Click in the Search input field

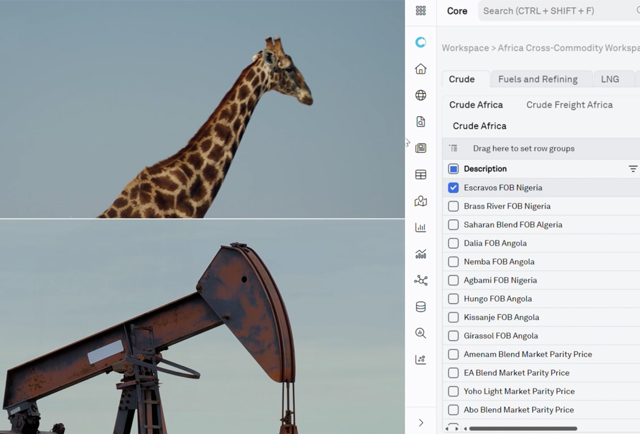(x=559, y=11)
